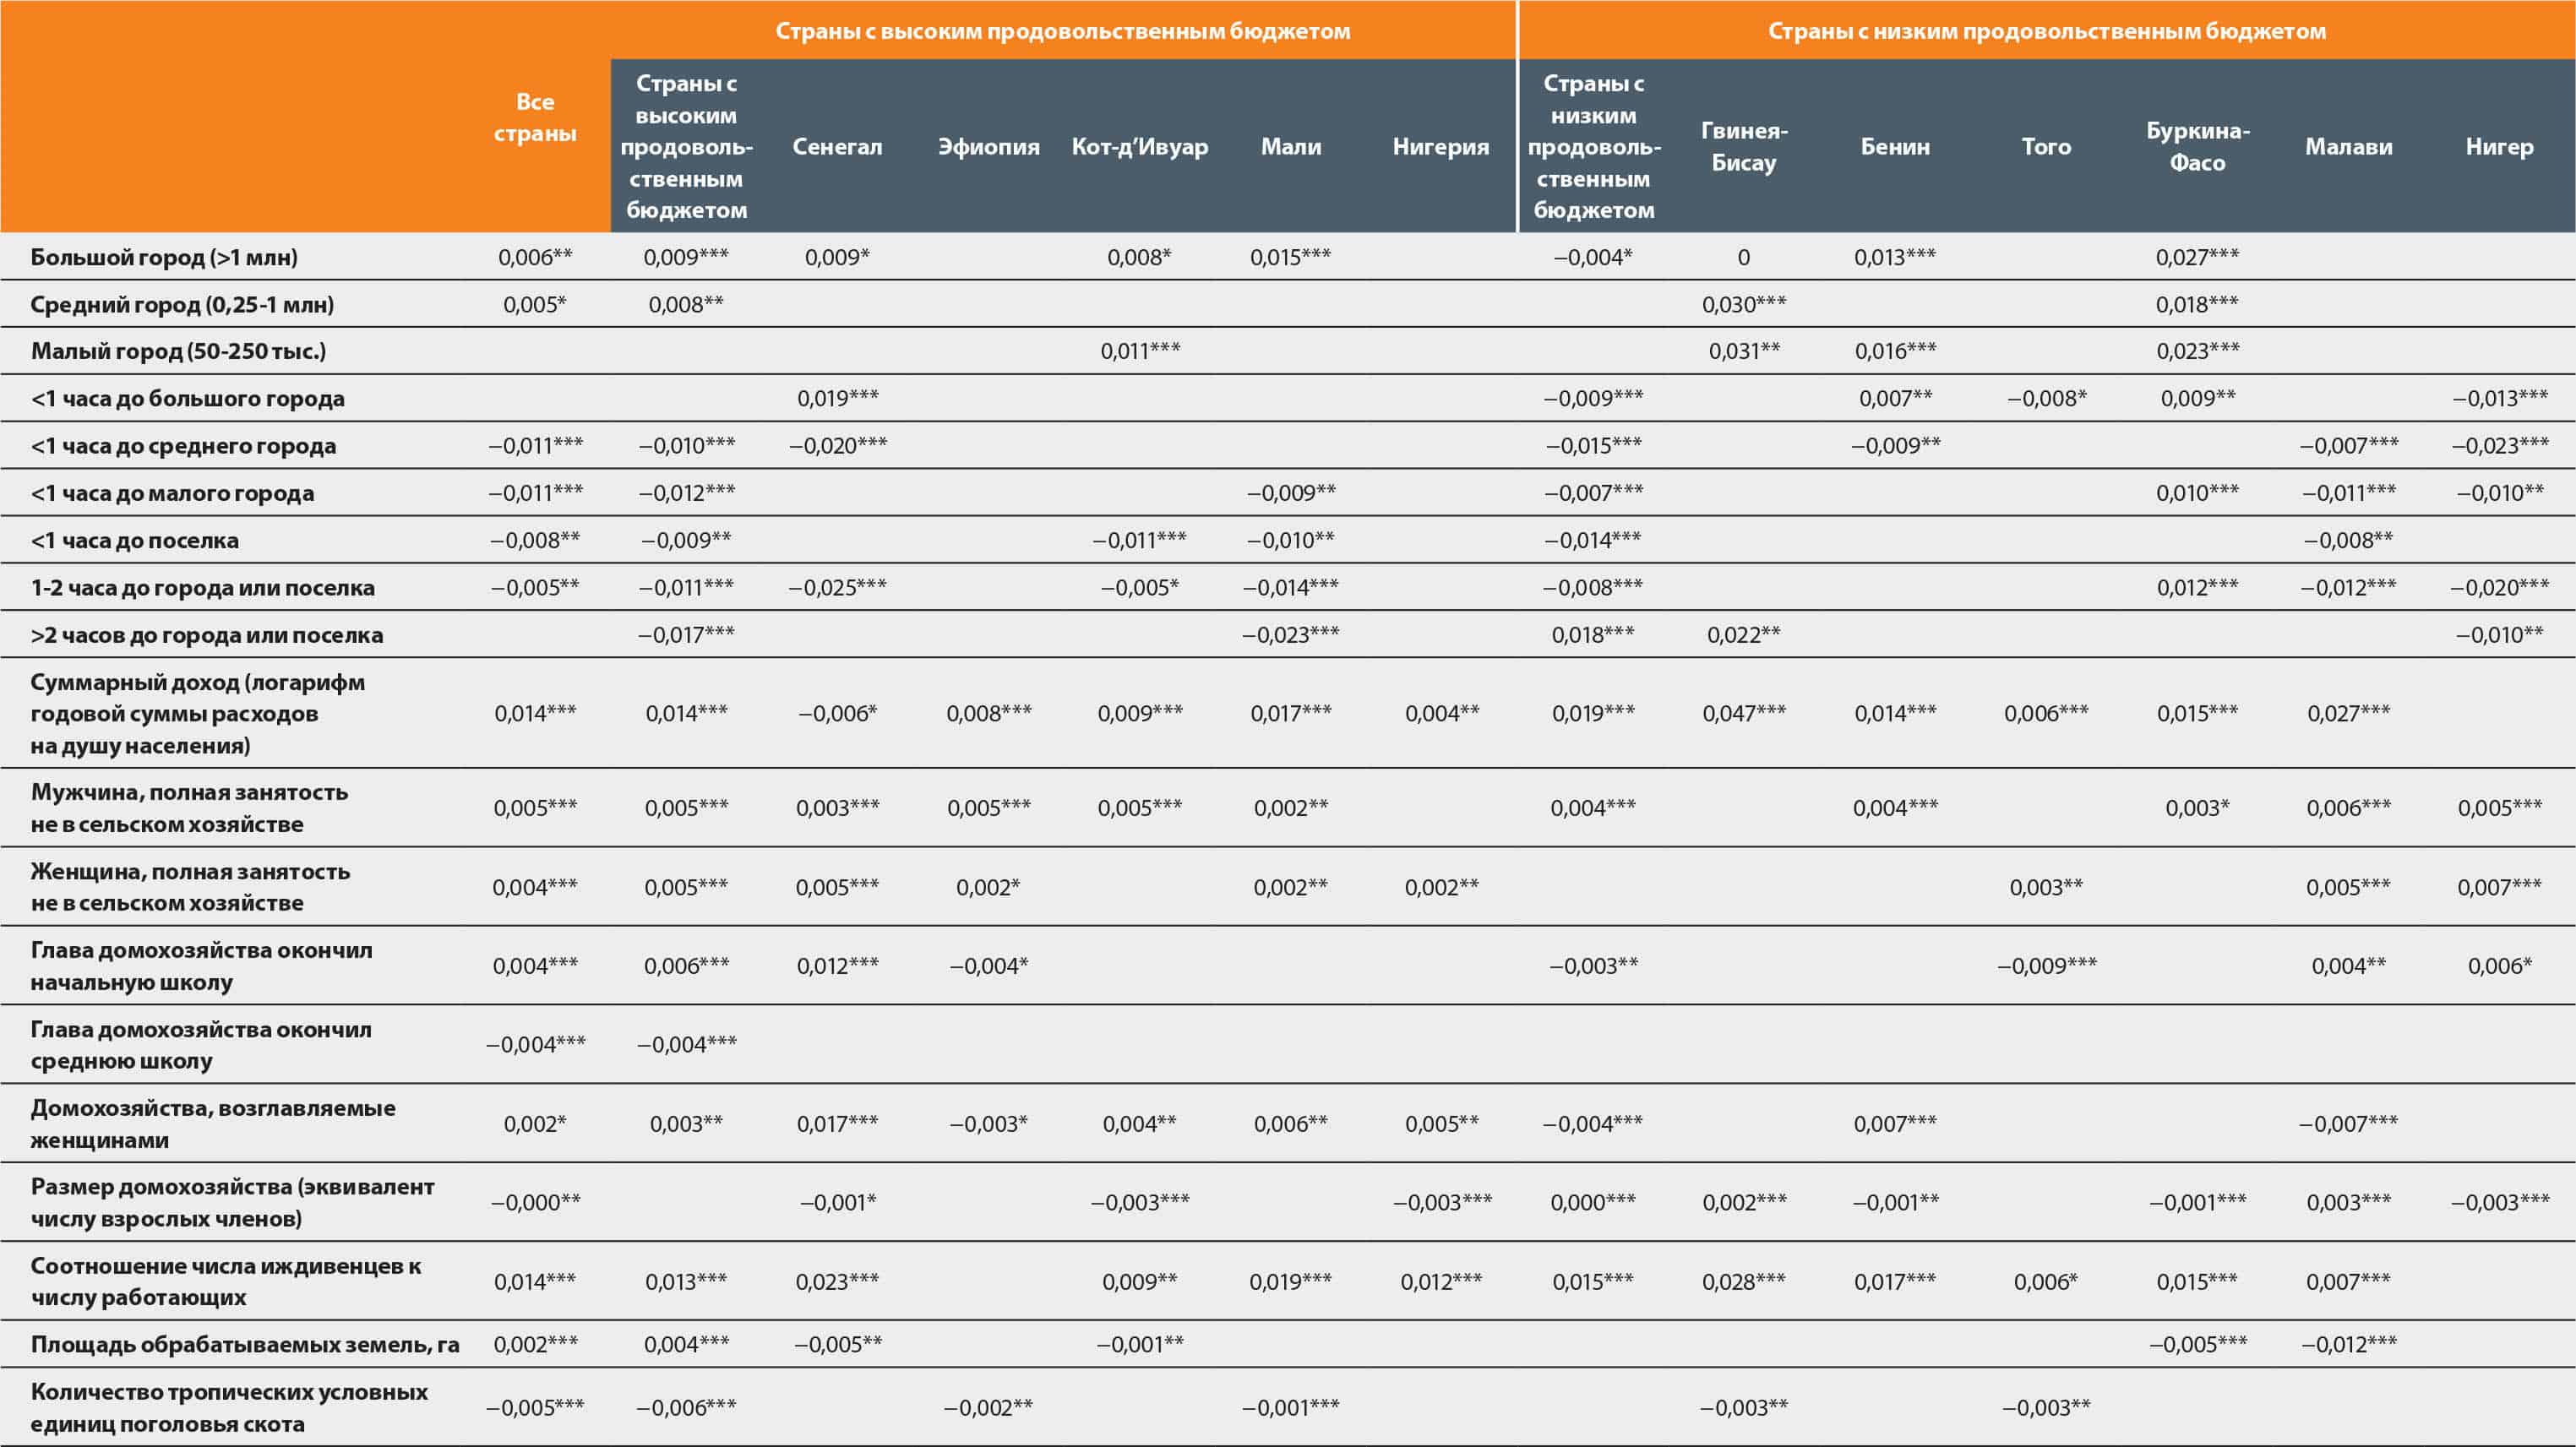Click value '−0,009***' in Того column
The height and width of the screenshot is (1447, 2576).
point(2046,966)
